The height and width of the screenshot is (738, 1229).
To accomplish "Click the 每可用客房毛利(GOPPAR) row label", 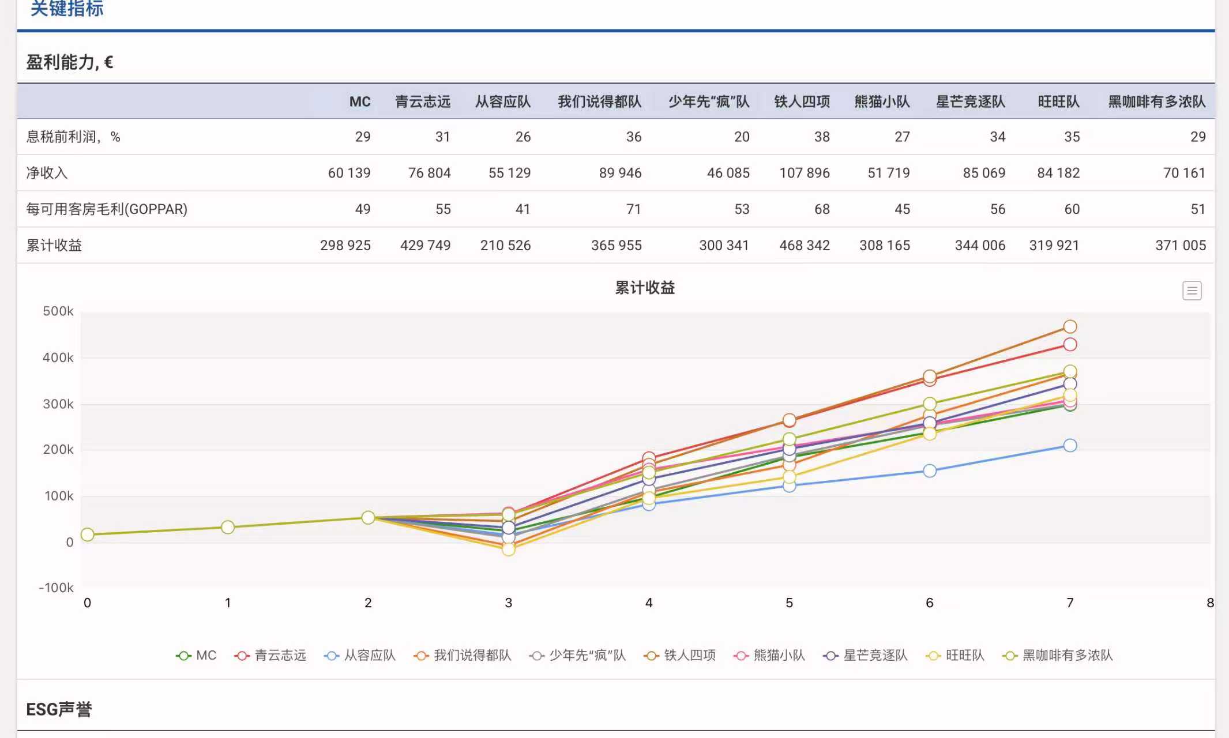I will pyautogui.click(x=107, y=209).
